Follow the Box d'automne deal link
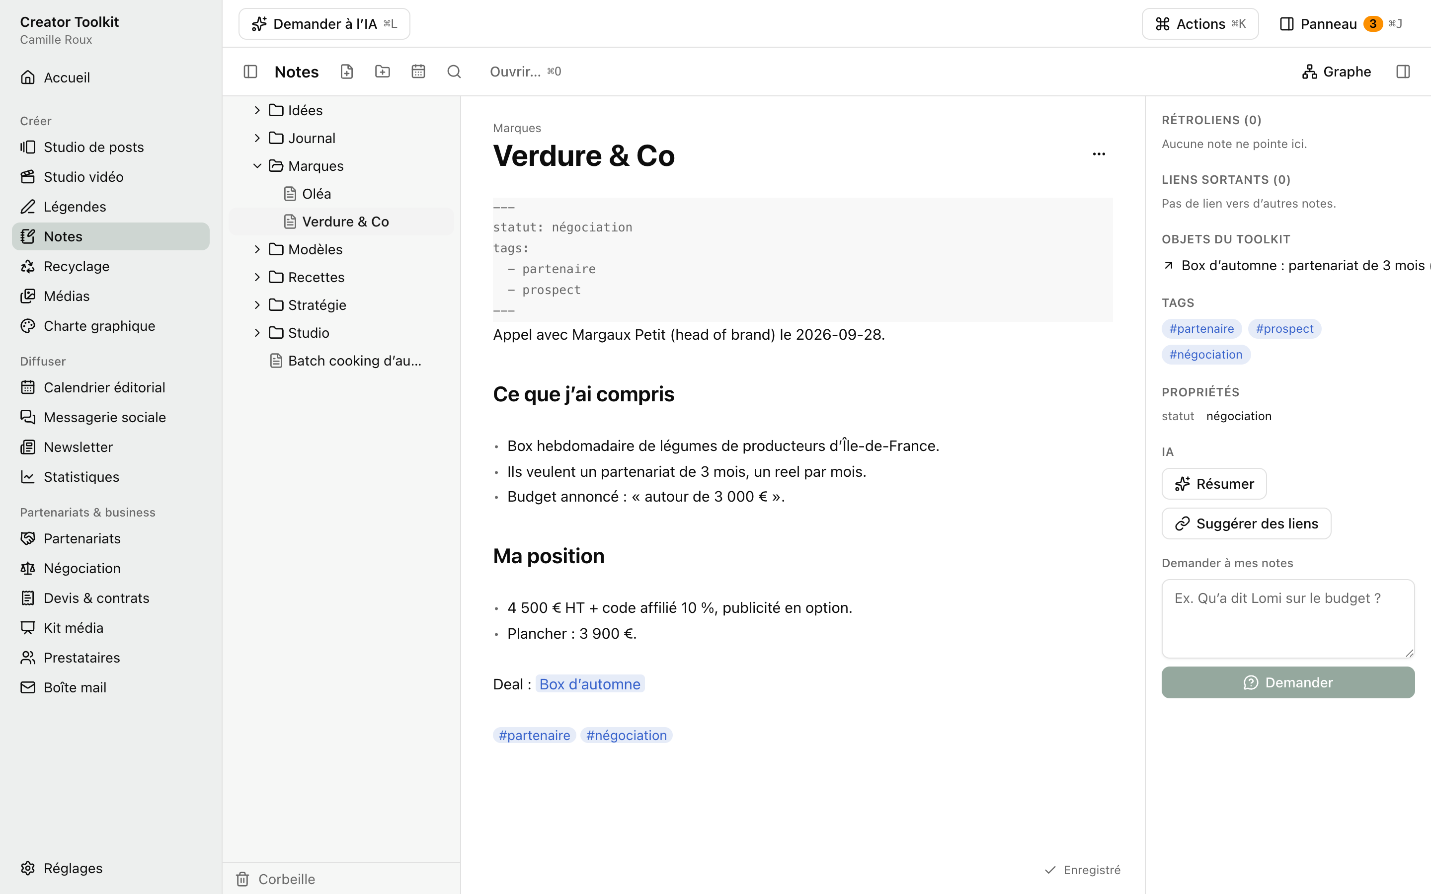Screen dimensions: 1431x894 [x=590, y=684]
